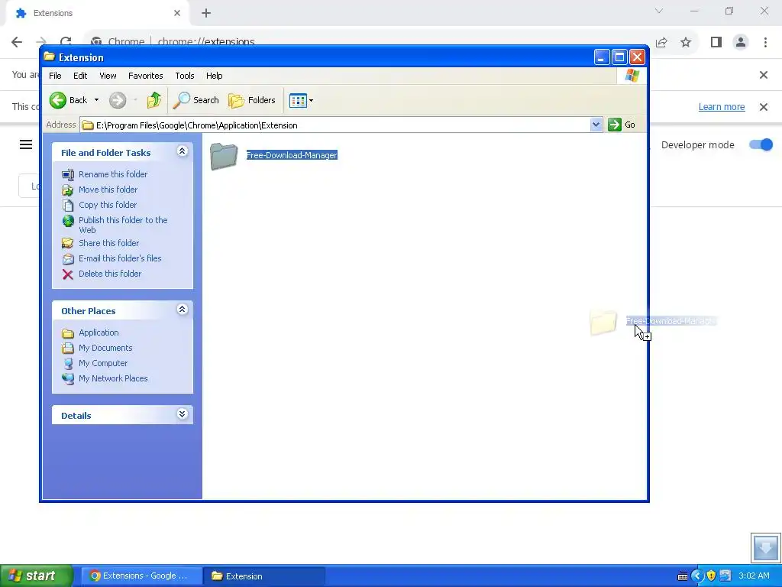Click the 3:02 AM taskbar clock

[x=754, y=576]
